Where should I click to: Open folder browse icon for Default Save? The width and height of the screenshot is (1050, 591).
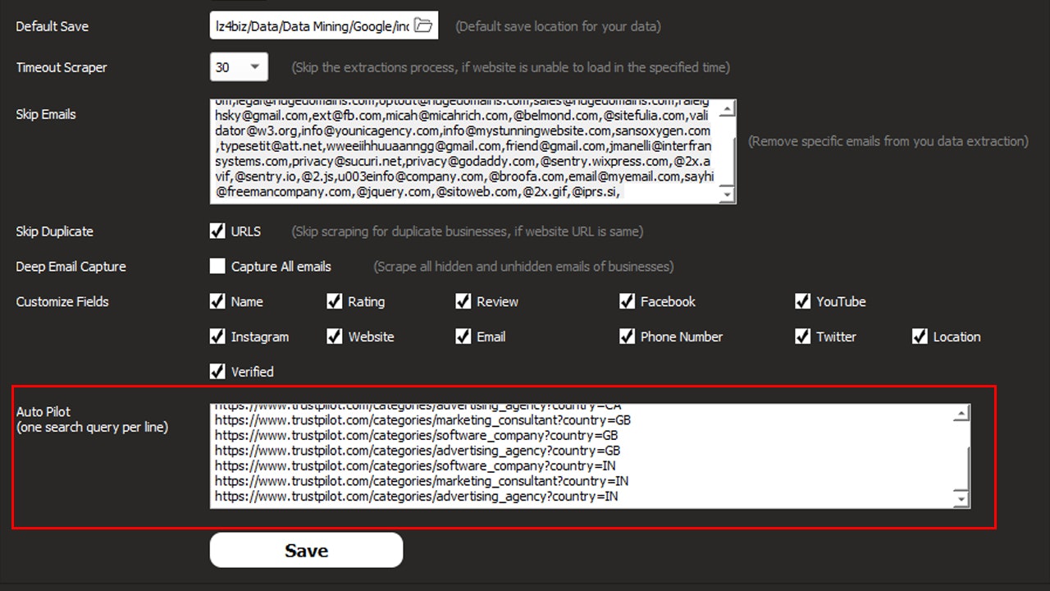point(423,25)
